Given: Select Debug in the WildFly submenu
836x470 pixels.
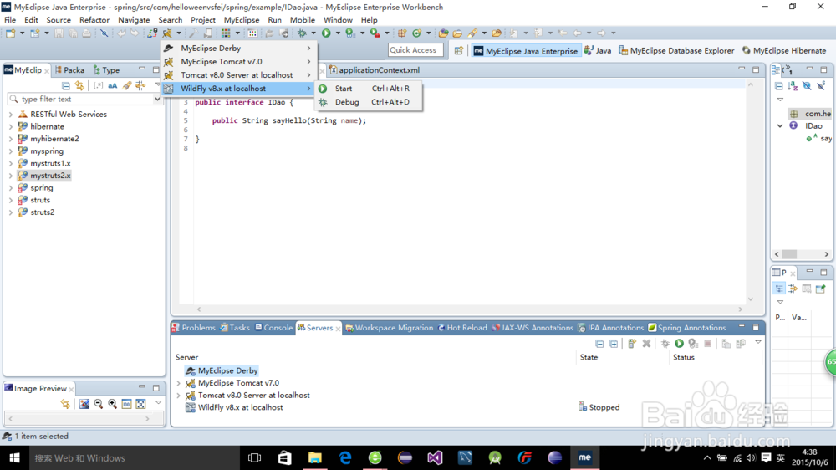Looking at the screenshot, I should (368, 102).
